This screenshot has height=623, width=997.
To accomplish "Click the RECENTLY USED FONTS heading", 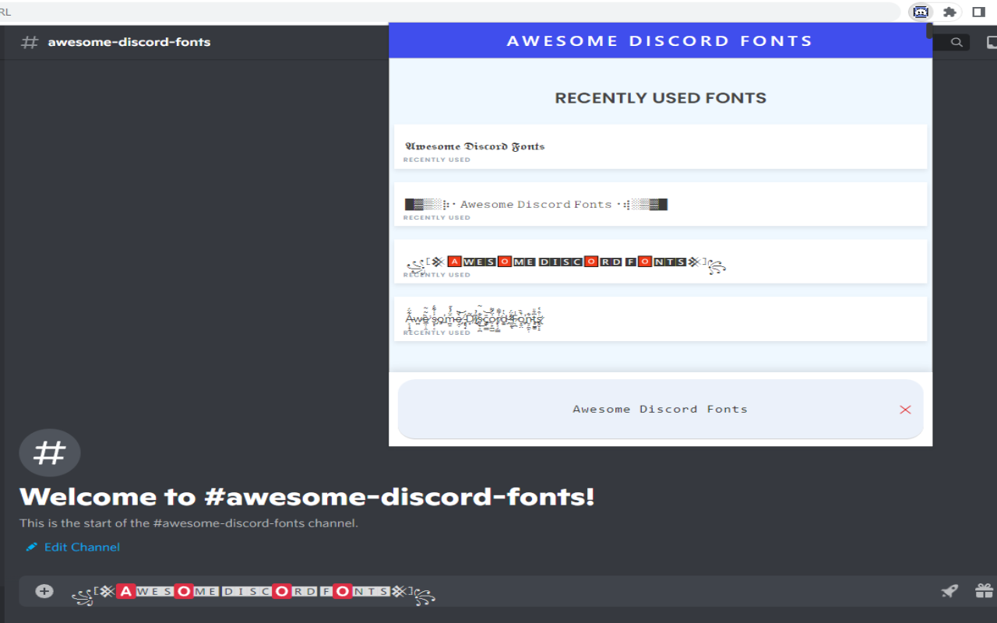I will (x=661, y=98).
